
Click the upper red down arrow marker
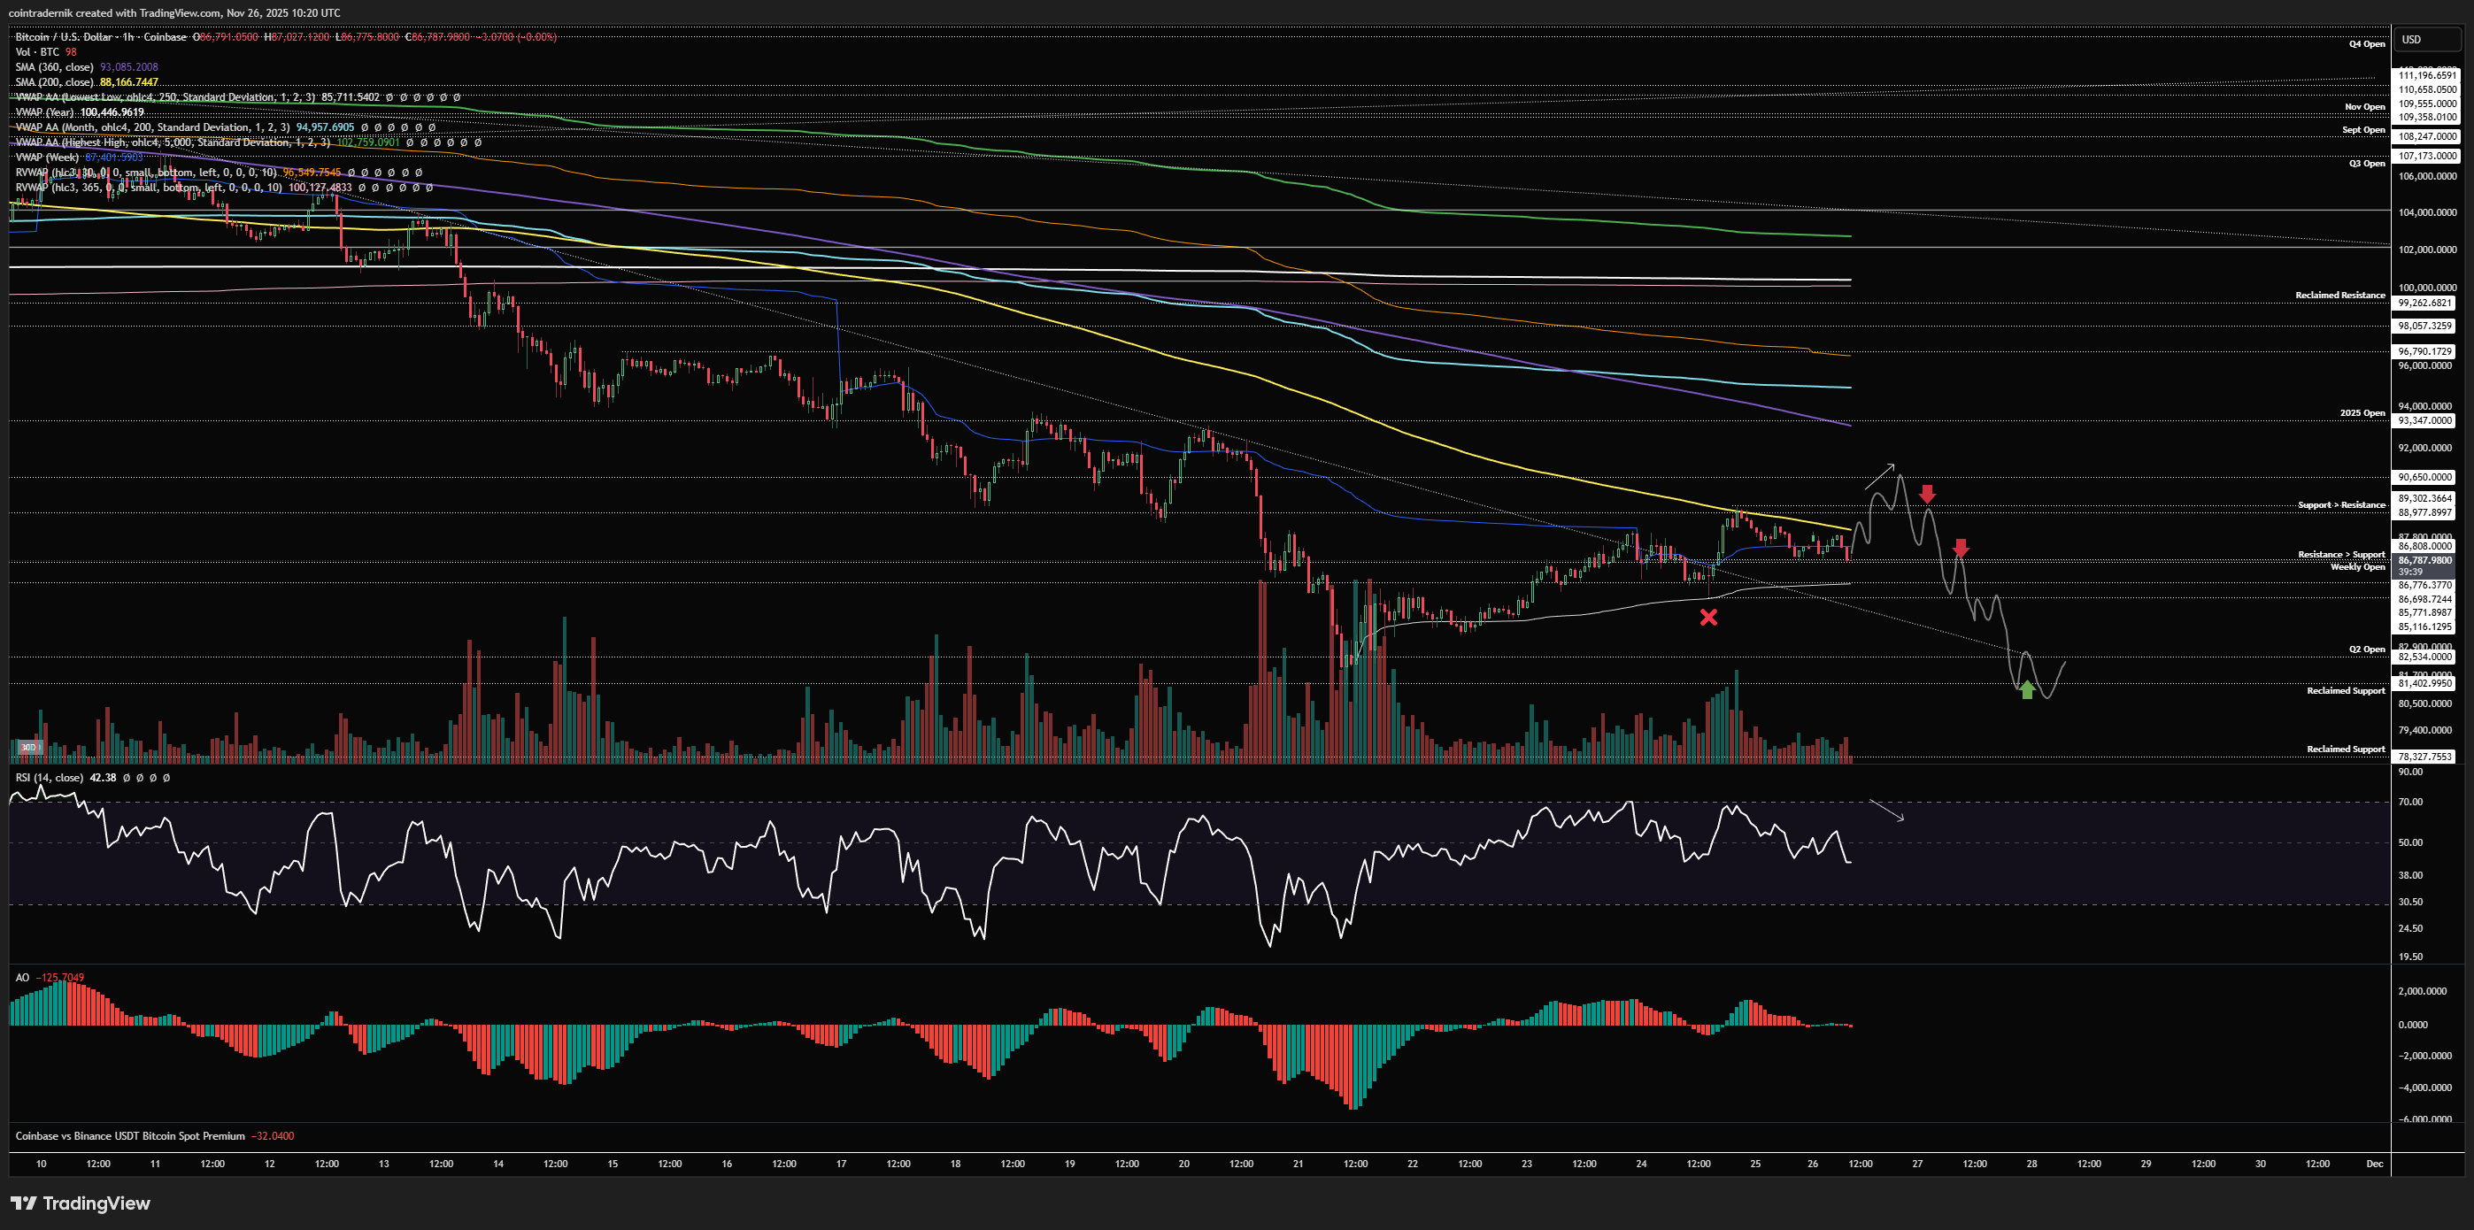(x=1927, y=494)
